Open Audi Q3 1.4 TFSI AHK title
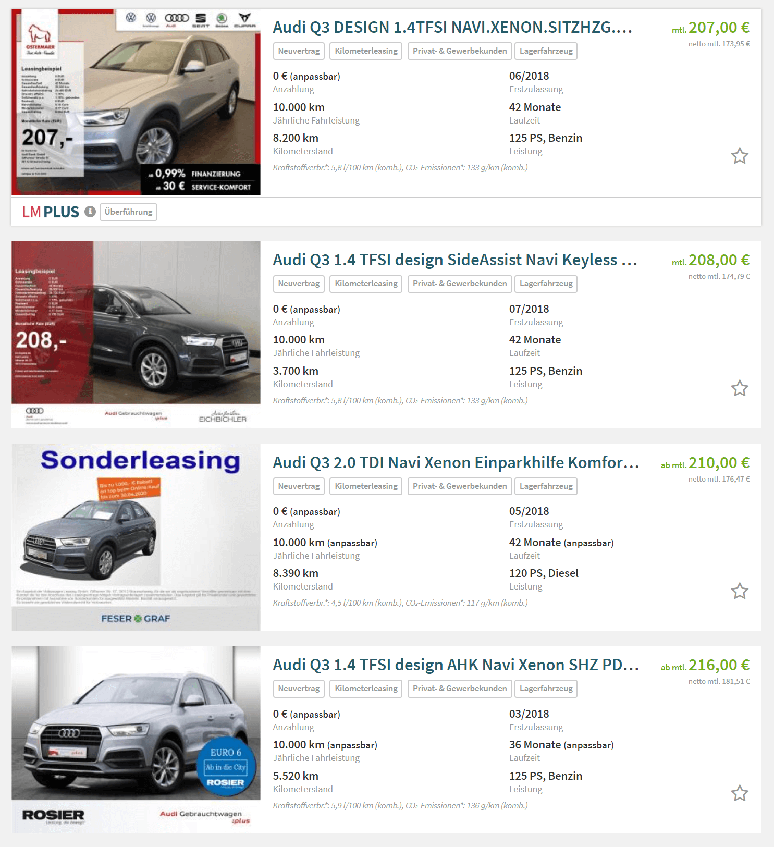Image resolution: width=774 pixels, height=847 pixels. (456, 665)
